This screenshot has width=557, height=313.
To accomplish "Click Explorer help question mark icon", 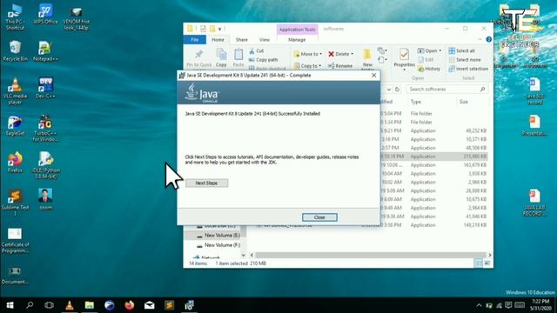I will (489, 39).
